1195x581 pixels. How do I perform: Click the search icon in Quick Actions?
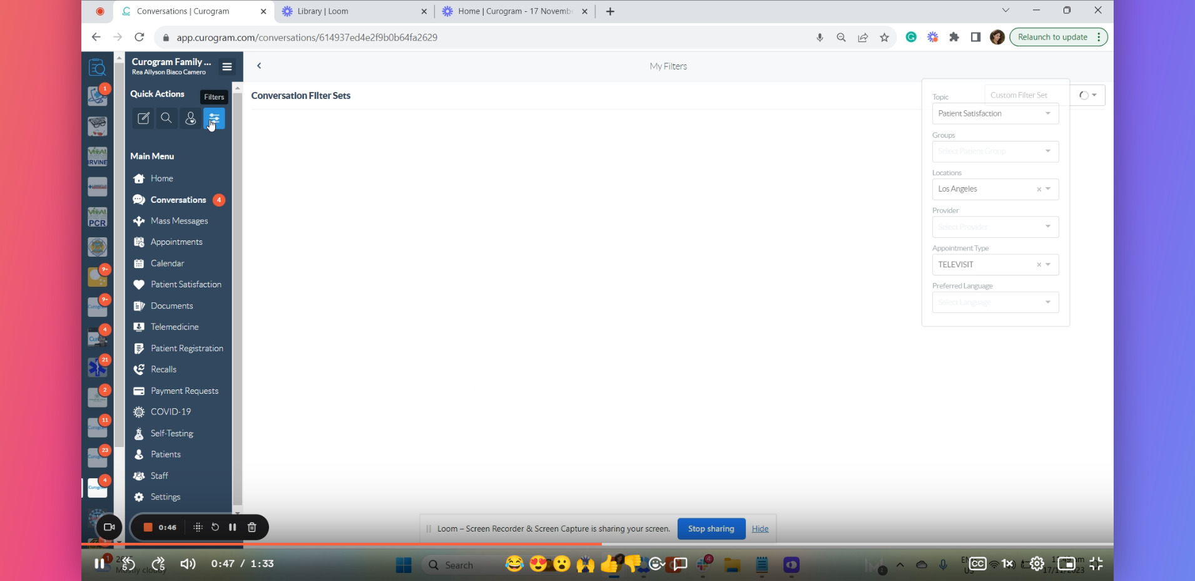click(x=166, y=118)
